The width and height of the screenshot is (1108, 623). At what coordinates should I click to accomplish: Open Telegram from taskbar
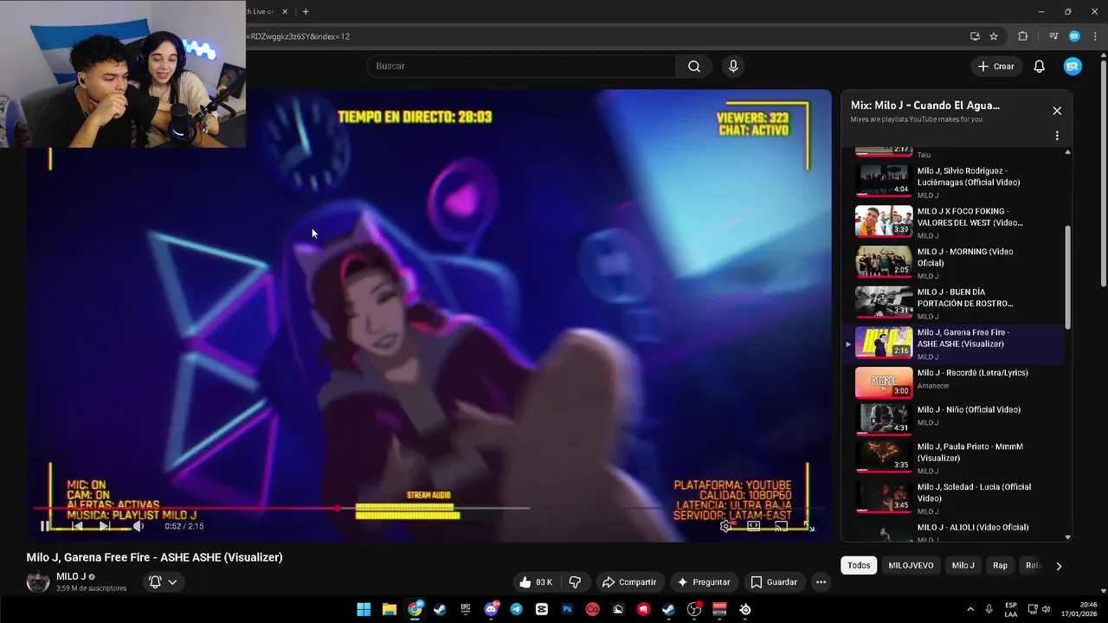(x=517, y=609)
